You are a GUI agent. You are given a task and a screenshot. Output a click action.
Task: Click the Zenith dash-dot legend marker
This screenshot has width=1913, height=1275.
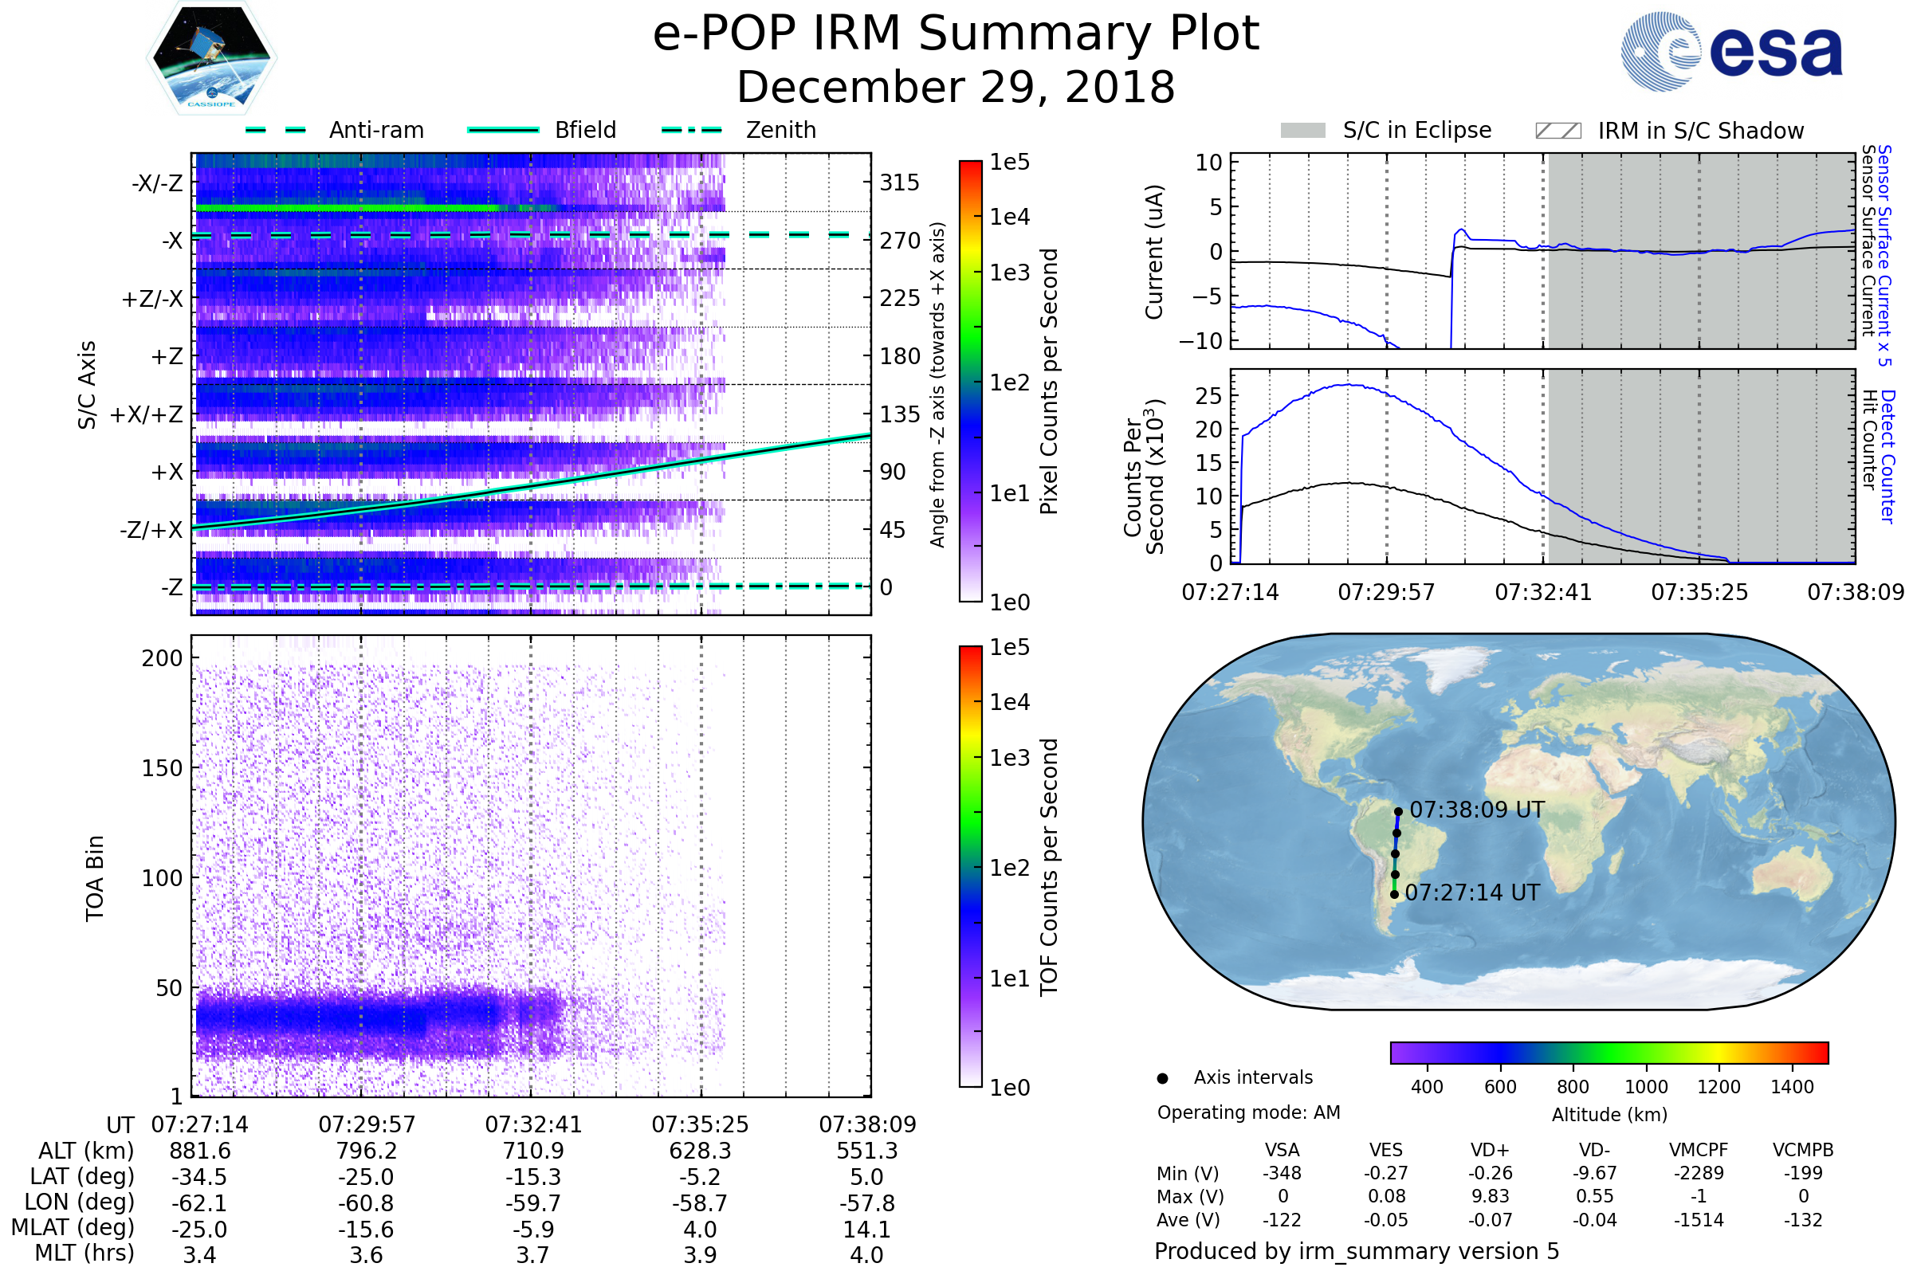click(x=692, y=130)
